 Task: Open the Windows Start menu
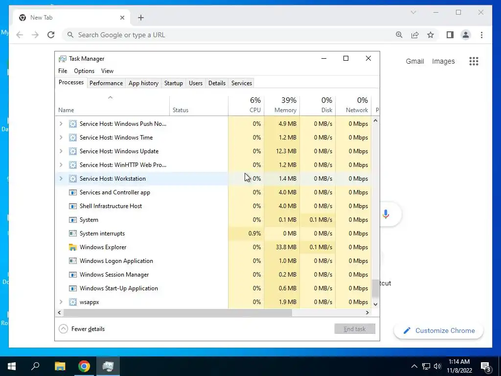12,366
